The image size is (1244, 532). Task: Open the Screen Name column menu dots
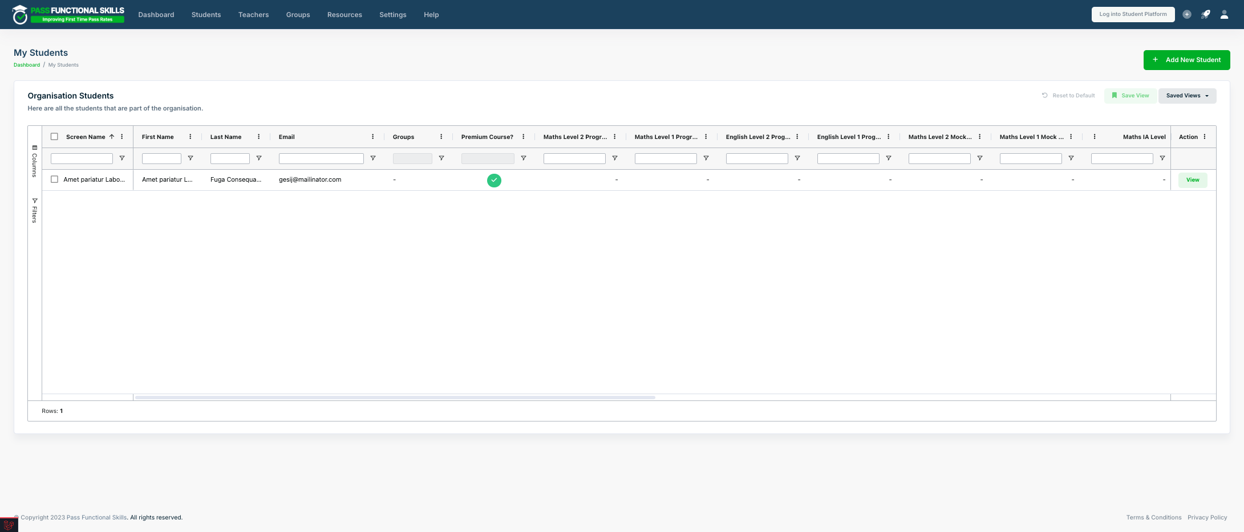[122, 137]
